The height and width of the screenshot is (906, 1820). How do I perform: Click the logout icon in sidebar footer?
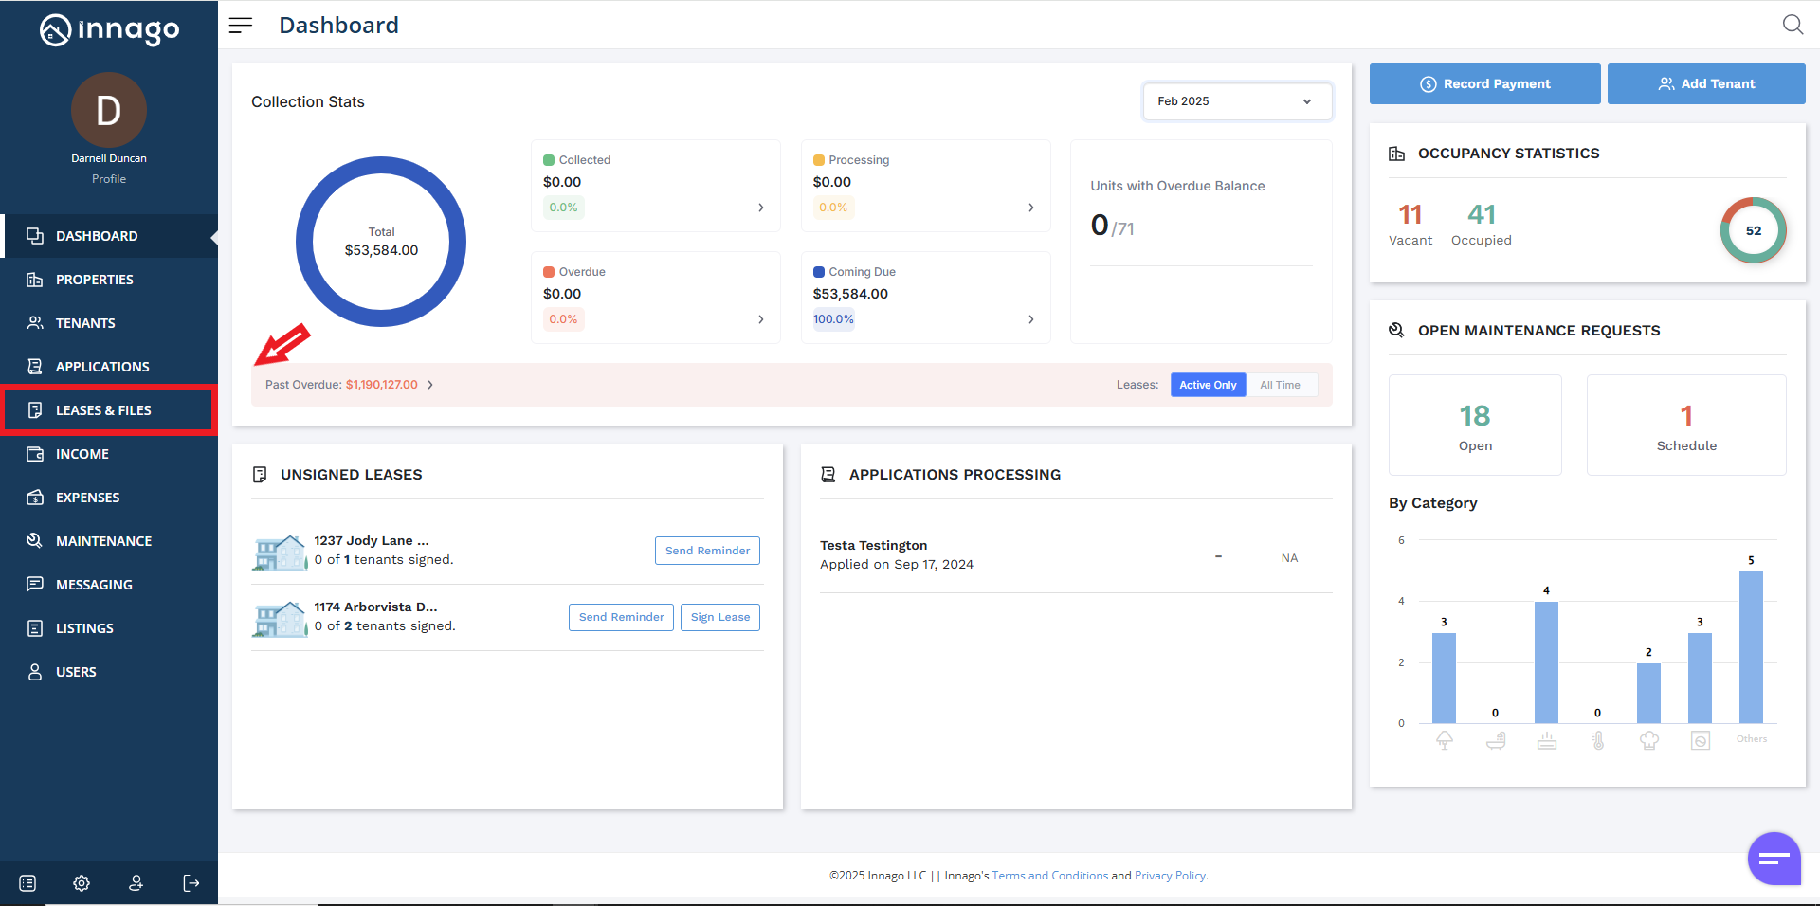[x=191, y=883]
